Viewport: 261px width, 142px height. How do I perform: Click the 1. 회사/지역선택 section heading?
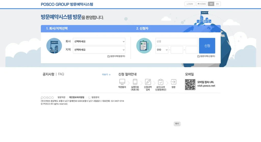[x=57, y=29]
